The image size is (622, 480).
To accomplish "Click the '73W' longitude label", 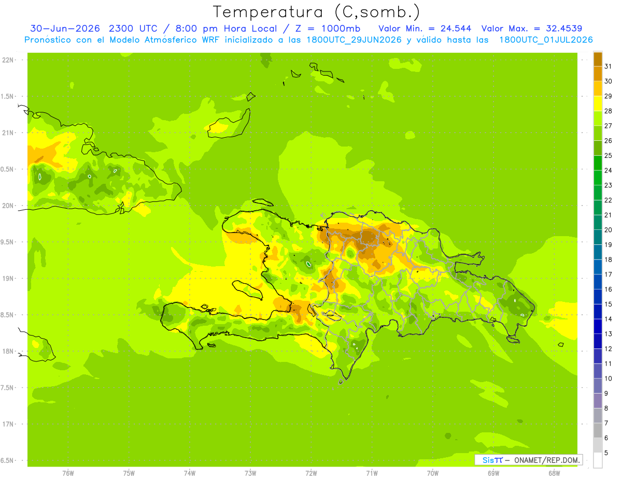I will [250, 473].
